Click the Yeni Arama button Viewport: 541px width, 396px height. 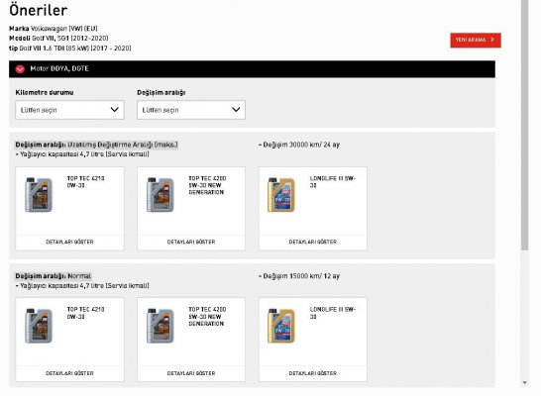[x=476, y=40]
